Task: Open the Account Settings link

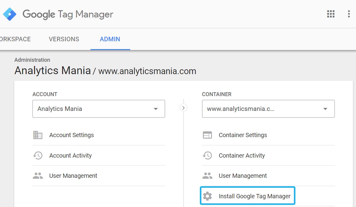Action: click(71, 135)
